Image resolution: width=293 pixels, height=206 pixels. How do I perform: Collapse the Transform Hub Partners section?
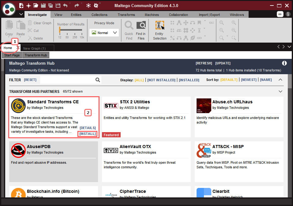click(280, 91)
